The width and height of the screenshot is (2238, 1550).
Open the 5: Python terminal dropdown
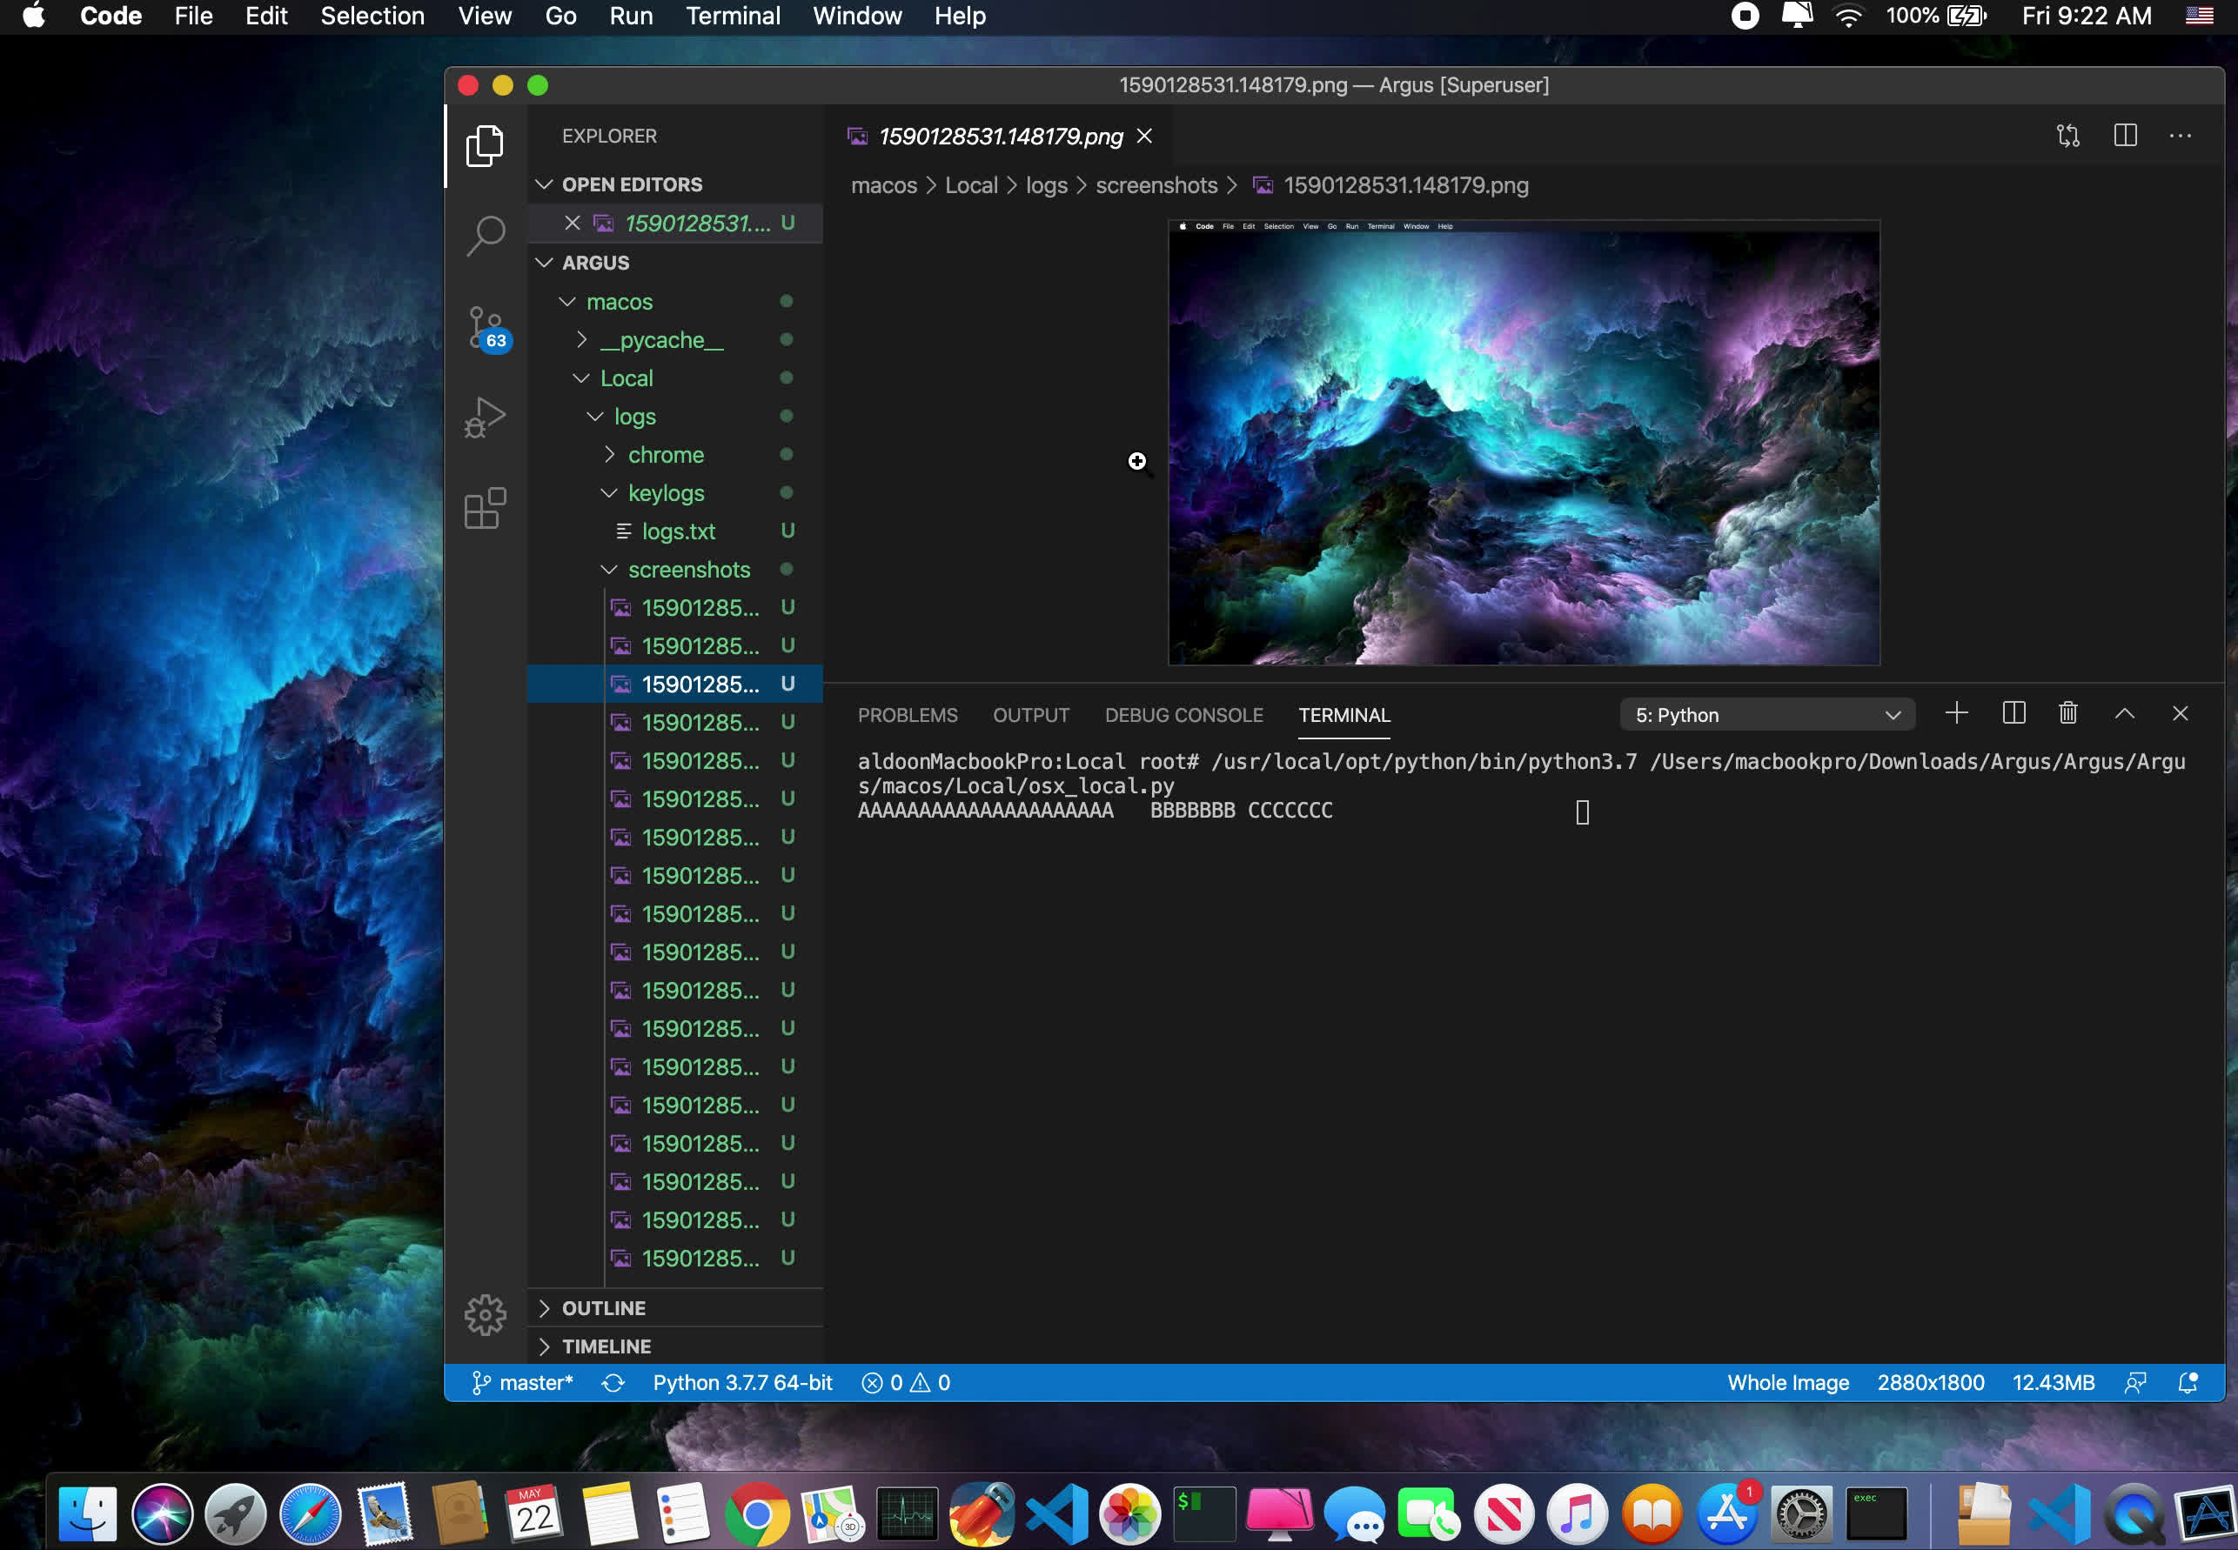tap(1767, 715)
